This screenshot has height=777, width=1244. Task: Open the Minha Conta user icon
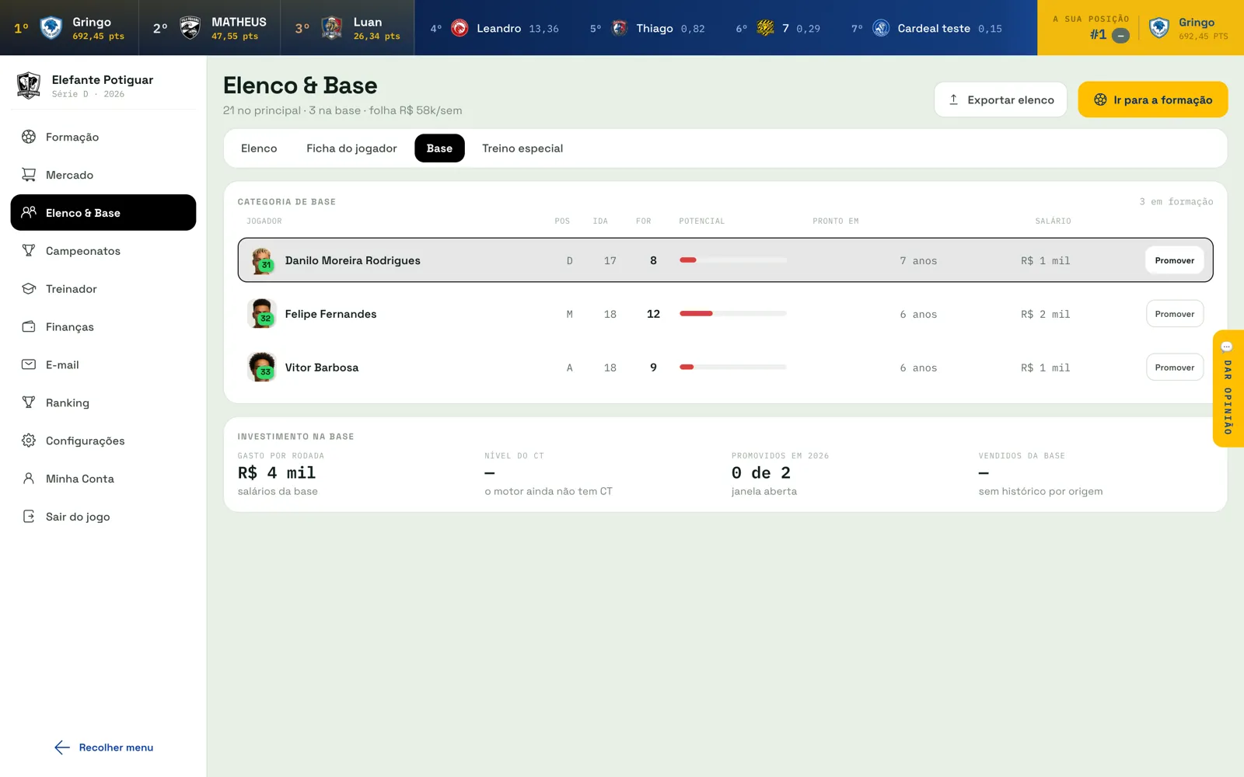pyautogui.click(x=29, y=479)
